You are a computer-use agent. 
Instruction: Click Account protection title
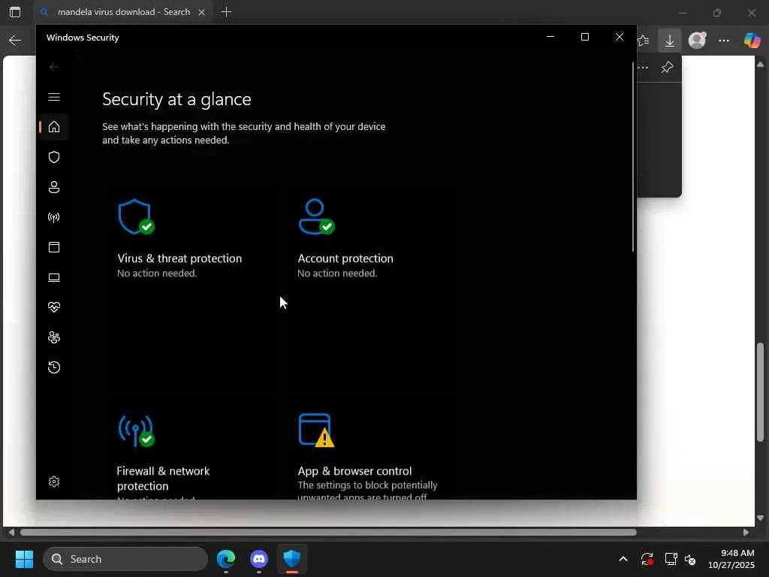coord(345,258)
